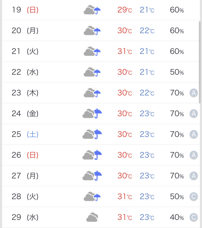Click the 50% rain chance on the 22nd
Image resolution: width=202 pixels, height=228 pixels.
click(177, 72)
